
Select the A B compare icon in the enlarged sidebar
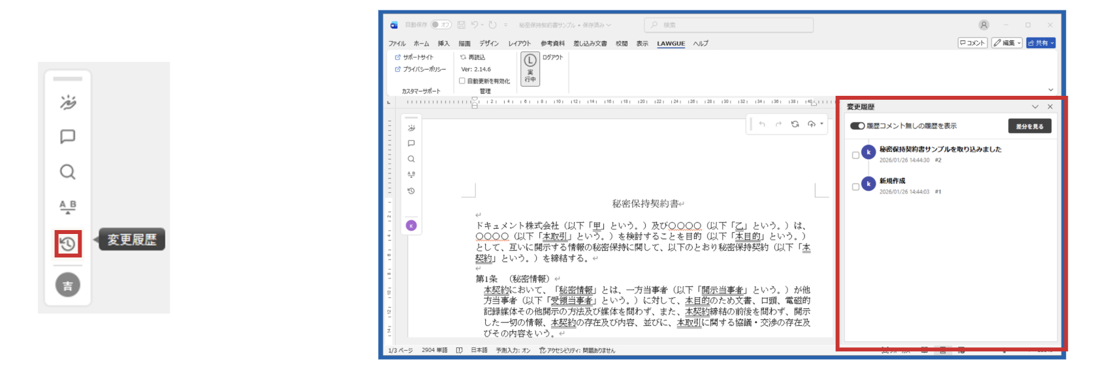(68, 207)
